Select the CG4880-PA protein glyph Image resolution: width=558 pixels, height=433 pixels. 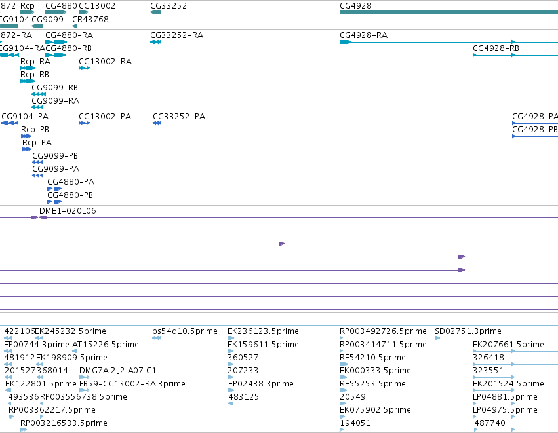(54, 189)
